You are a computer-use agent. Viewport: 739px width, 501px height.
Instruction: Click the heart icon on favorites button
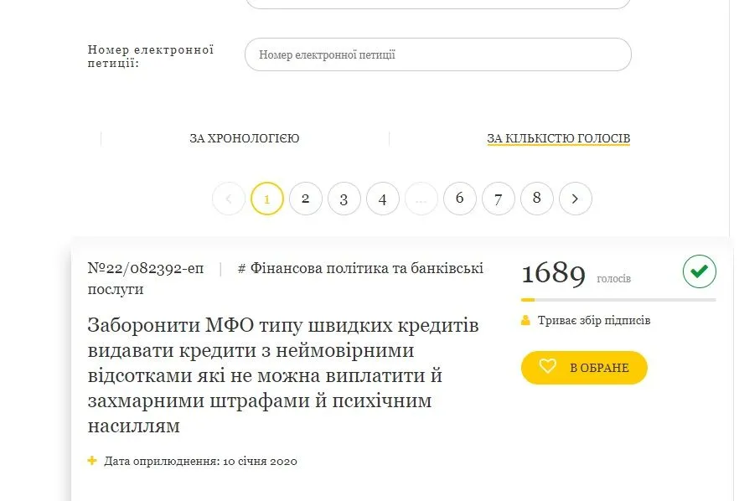[x=547, y=367]
